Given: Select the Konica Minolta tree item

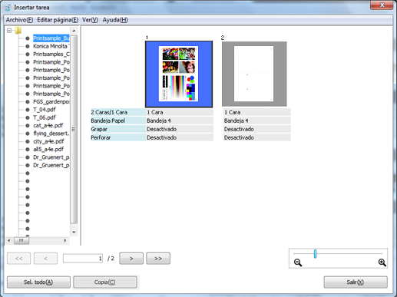Looking at the screenshot, I should (x=51, y=46).
